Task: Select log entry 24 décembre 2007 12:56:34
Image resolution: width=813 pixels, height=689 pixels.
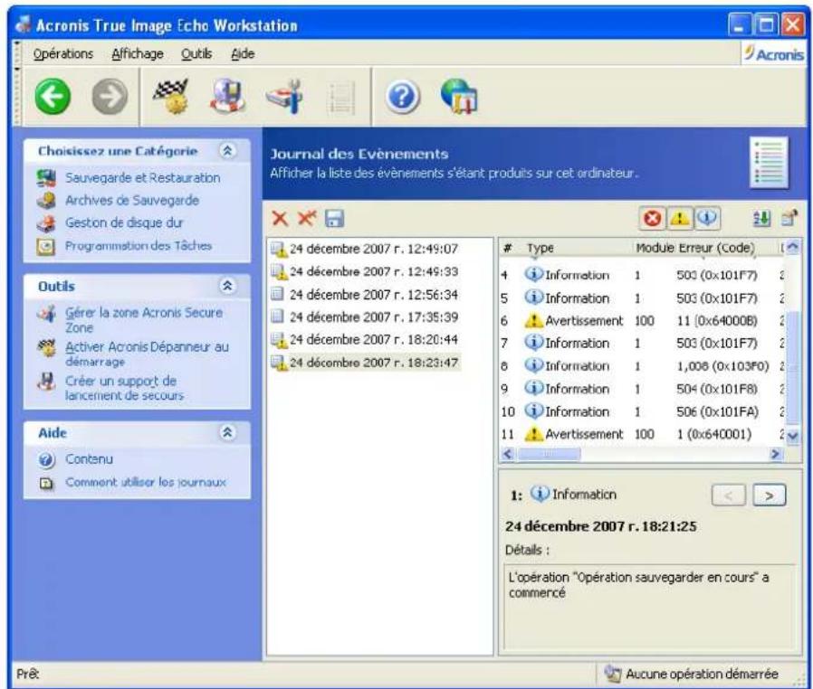Action: click(x=365, y=295)
